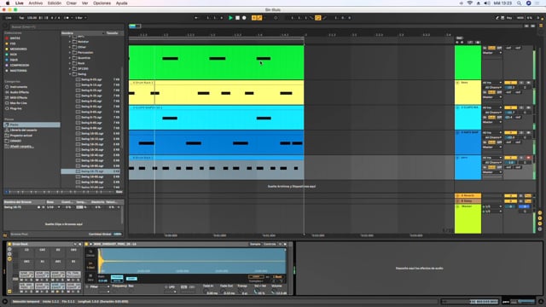Open Spotlight search in the macOS menu bar
The image size is (546, 307).
tap(519, 3)
